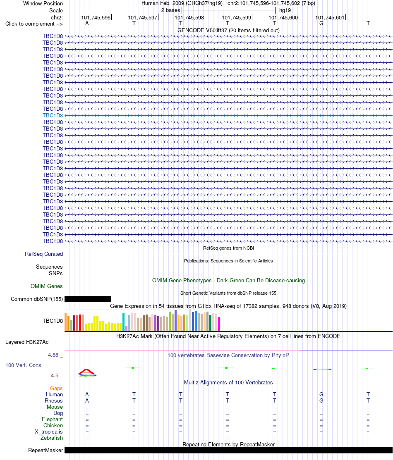
Task: Click the 'Zebrafish' species label
Action: coord(52,438)
